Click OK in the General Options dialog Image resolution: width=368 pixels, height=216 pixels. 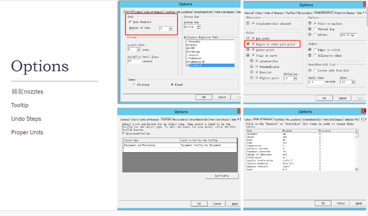click(x=204, y=97)
